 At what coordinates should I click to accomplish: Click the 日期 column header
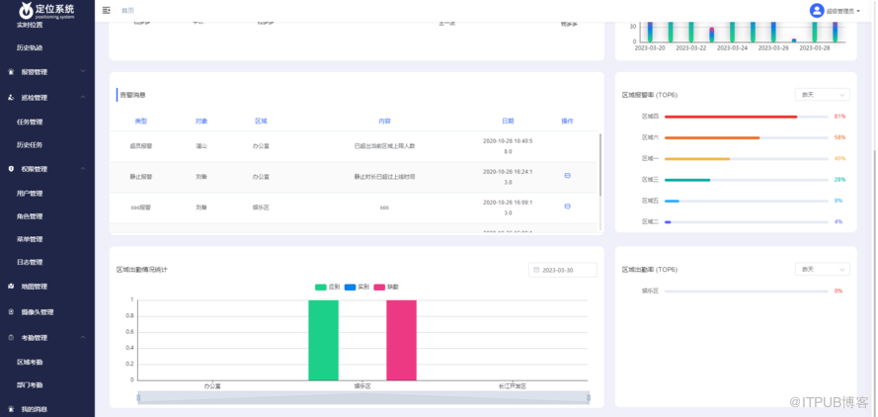[x=508, y=122]
